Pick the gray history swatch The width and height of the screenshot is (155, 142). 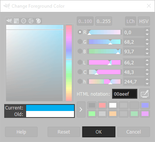(92, 105)
